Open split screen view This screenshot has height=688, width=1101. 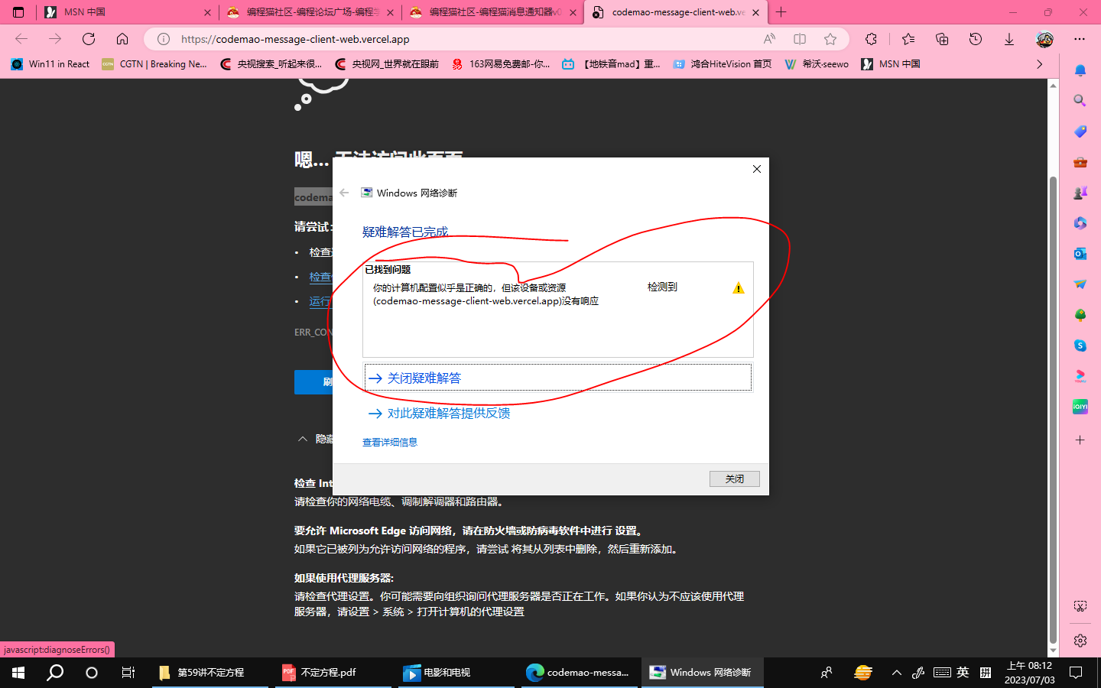tap(800, 39)
